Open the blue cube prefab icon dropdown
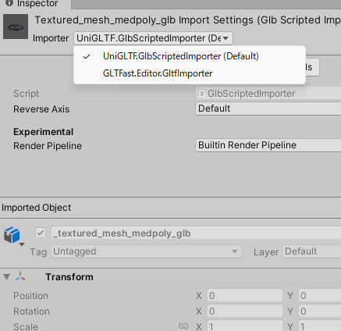 (14, 236)
